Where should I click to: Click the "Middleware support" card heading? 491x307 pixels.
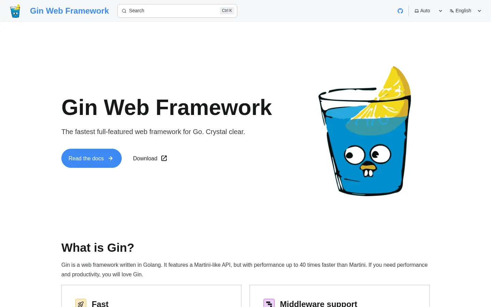click(x=318, y=304)
